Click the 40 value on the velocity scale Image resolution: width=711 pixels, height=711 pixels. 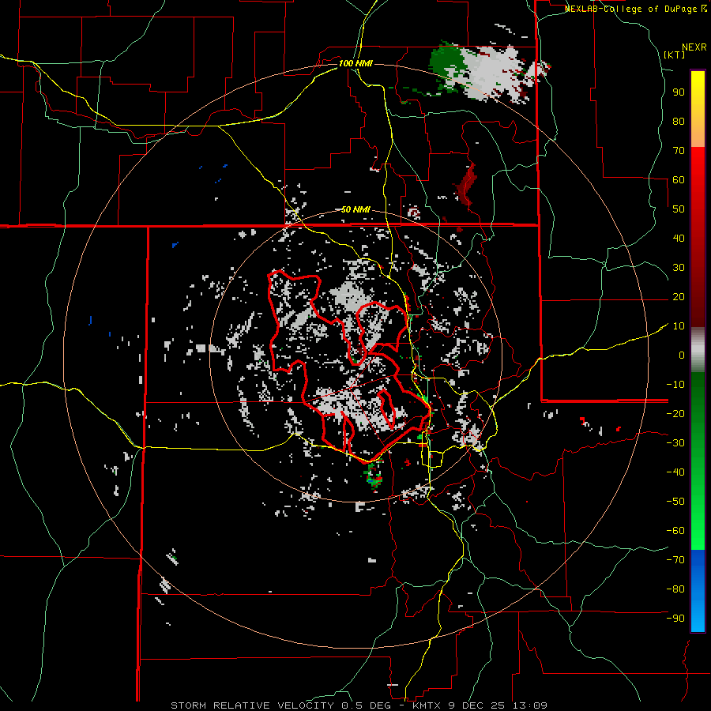tap(679, 239)
